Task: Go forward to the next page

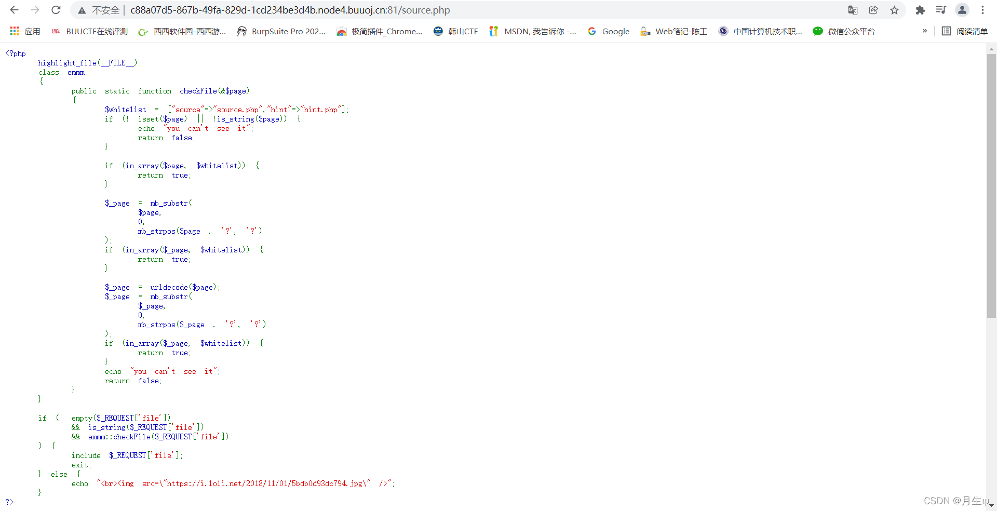Action: click(x=35, y=10)
